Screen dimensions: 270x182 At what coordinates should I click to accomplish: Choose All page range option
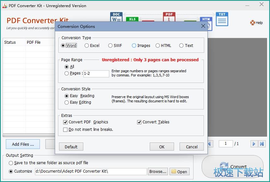(69, 67)
